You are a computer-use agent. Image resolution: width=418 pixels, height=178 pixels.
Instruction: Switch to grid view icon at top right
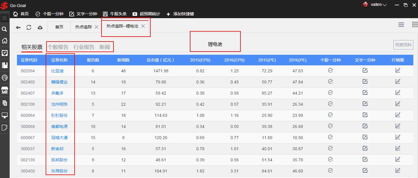click(x=414, y=25)
